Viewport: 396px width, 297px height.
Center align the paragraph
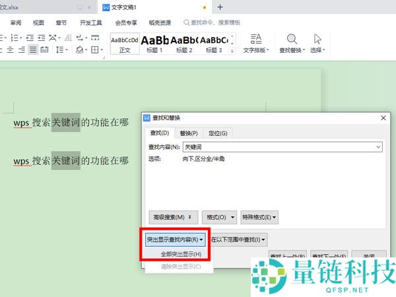10,49
